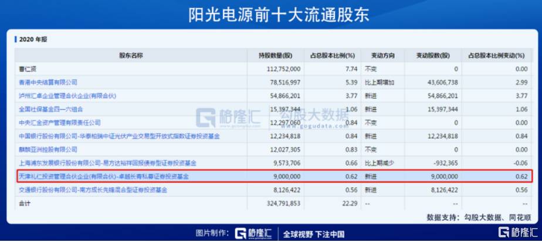Click the 全球视野 下注中国 slogan
Viewport: 542px width, 242px height.
click(313, 234)
